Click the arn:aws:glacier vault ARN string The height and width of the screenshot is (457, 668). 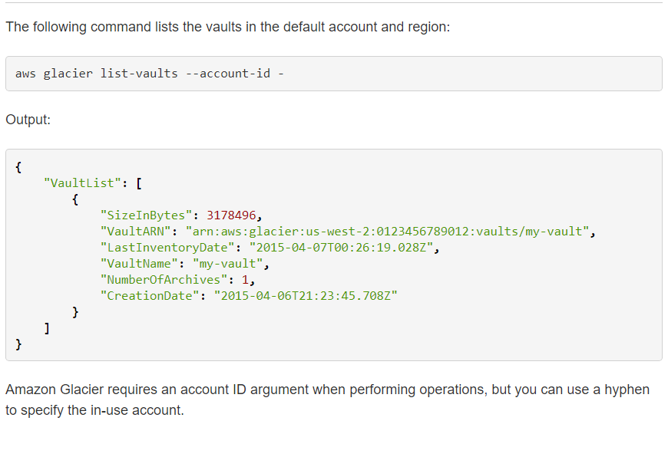tap(388, 232)
